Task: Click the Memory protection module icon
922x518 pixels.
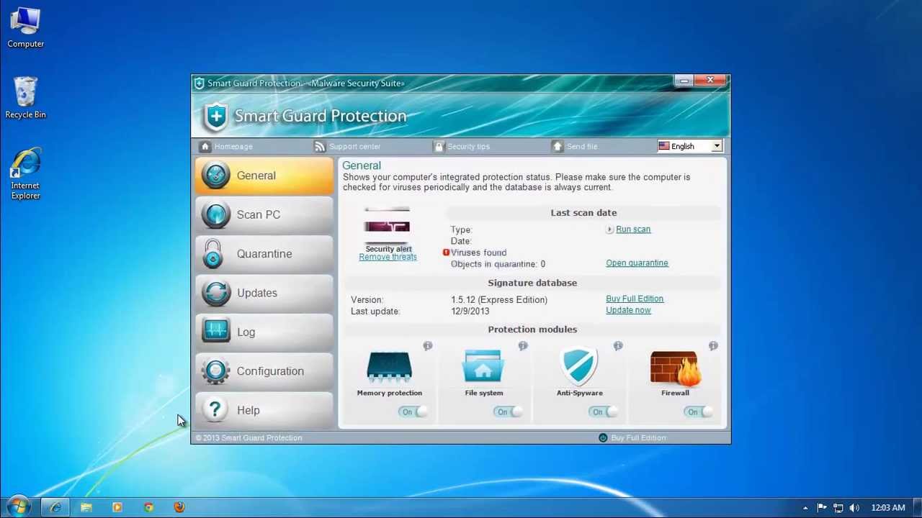Action: pyautogui.click(x=389, y=368)
